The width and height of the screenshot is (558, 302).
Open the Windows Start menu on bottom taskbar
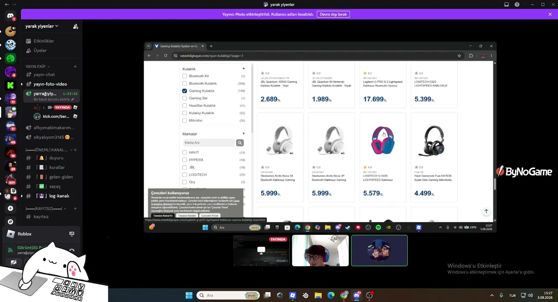(189, 295)
